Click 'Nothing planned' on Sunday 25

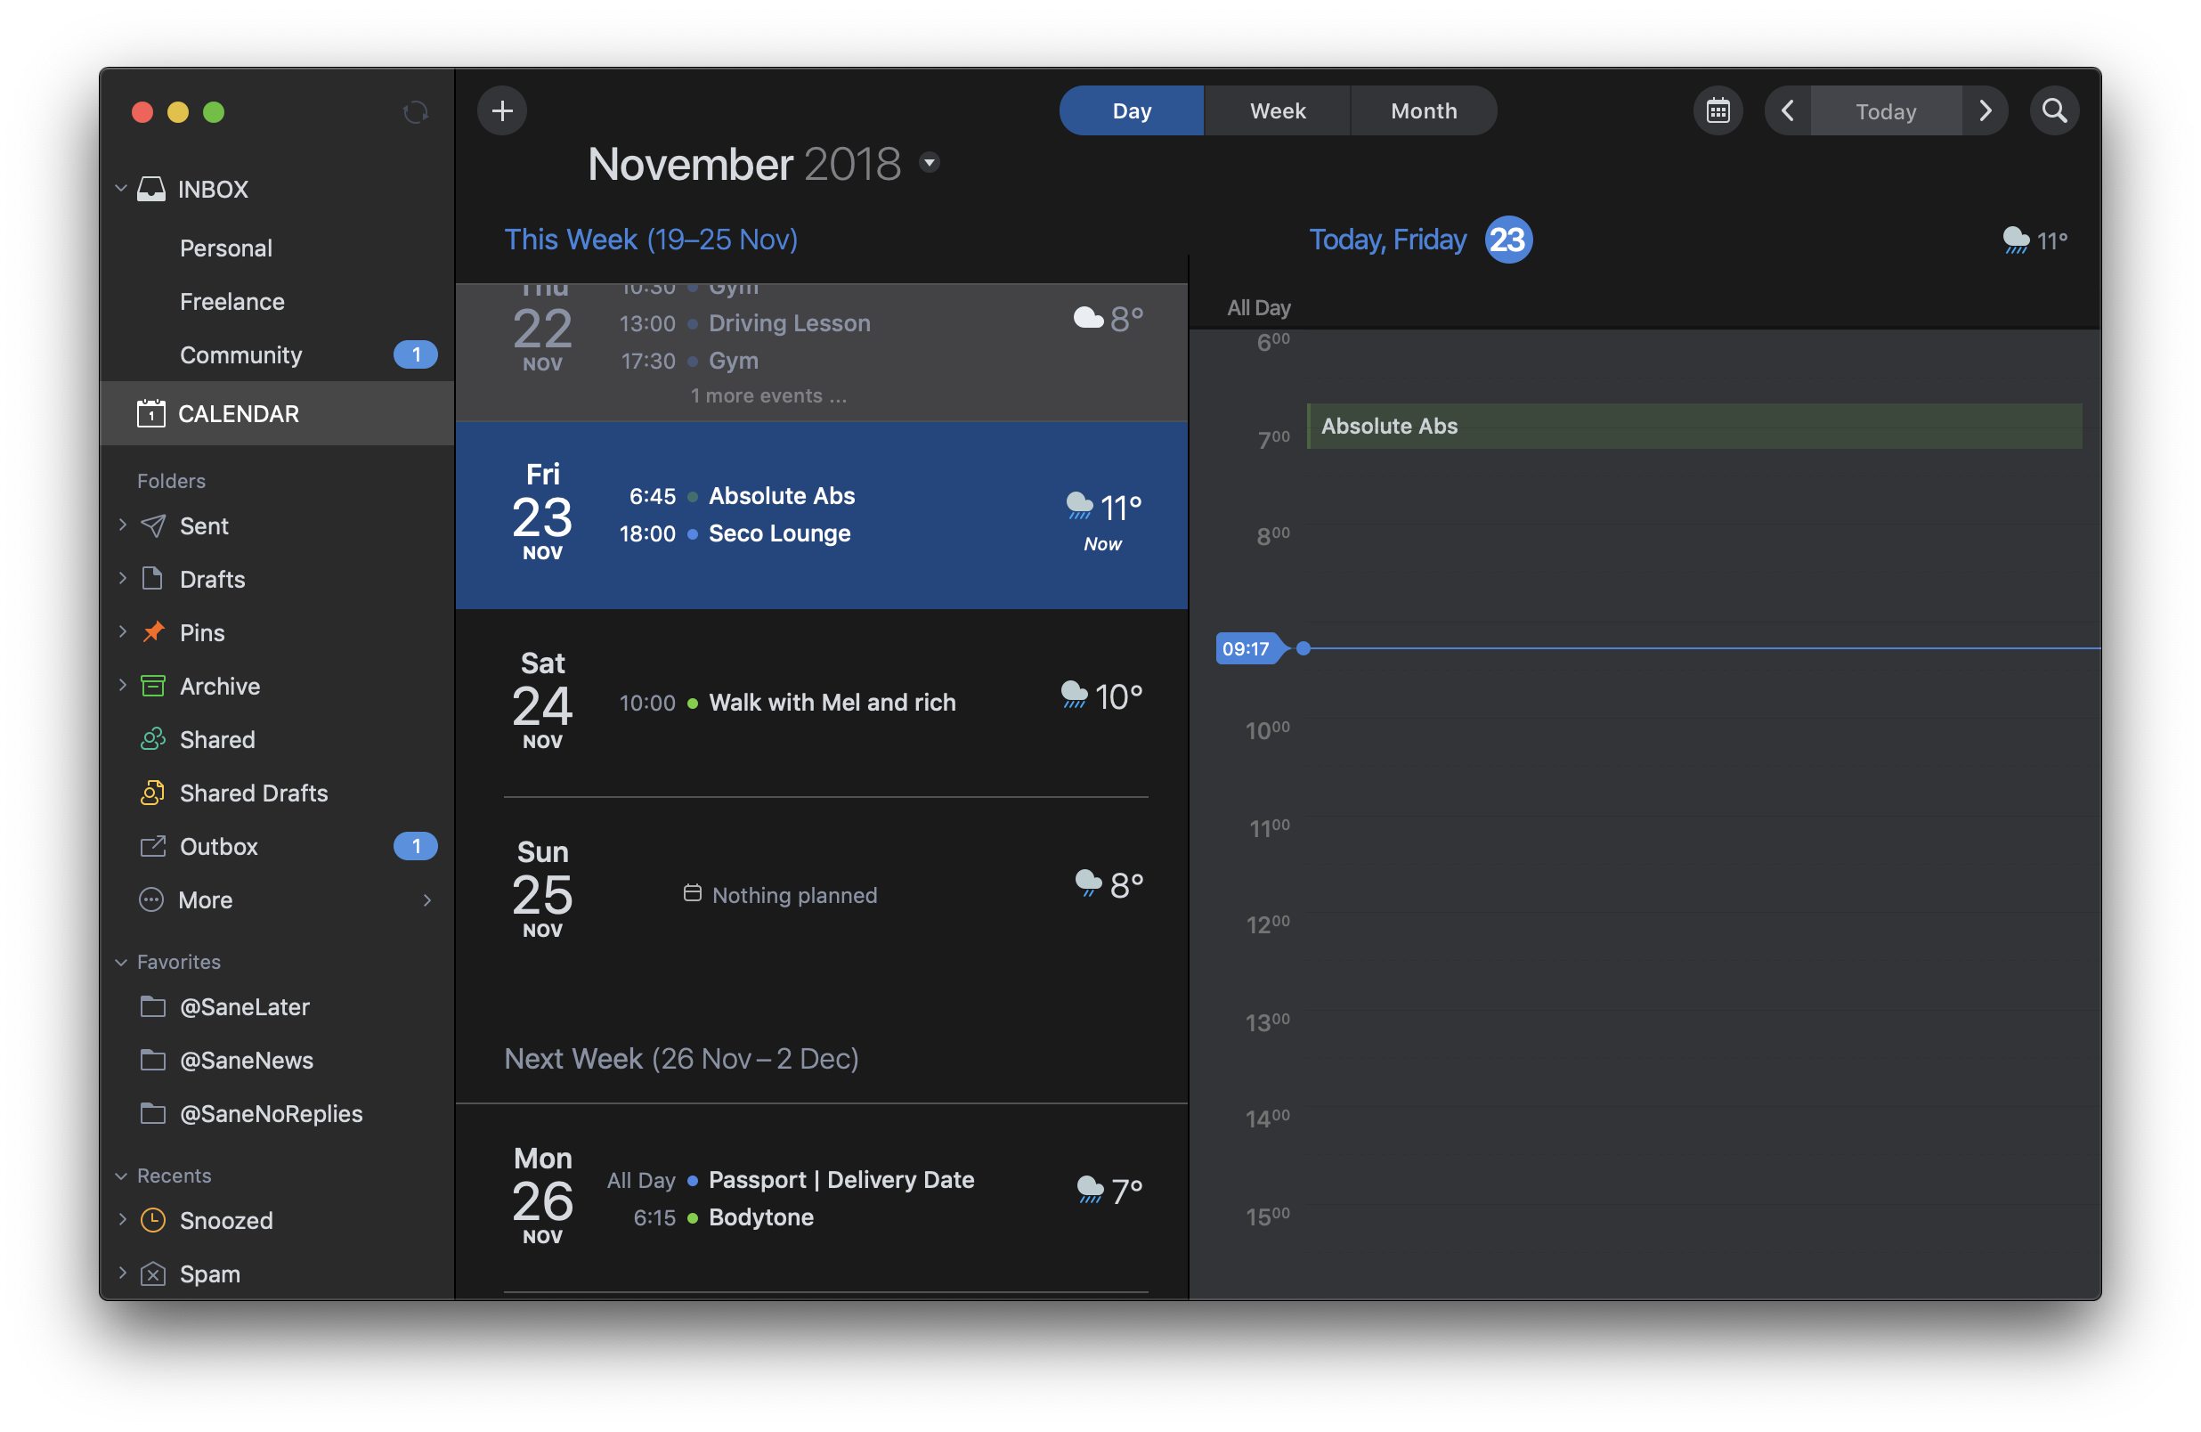781,896
